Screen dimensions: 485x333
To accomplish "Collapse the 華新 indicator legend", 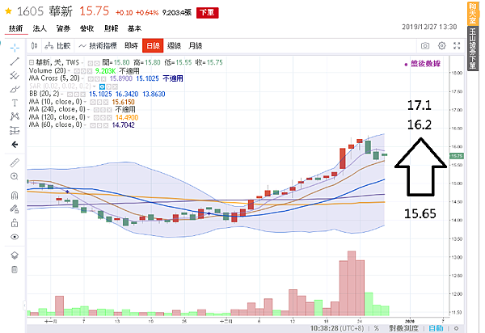I will point(32,62).
